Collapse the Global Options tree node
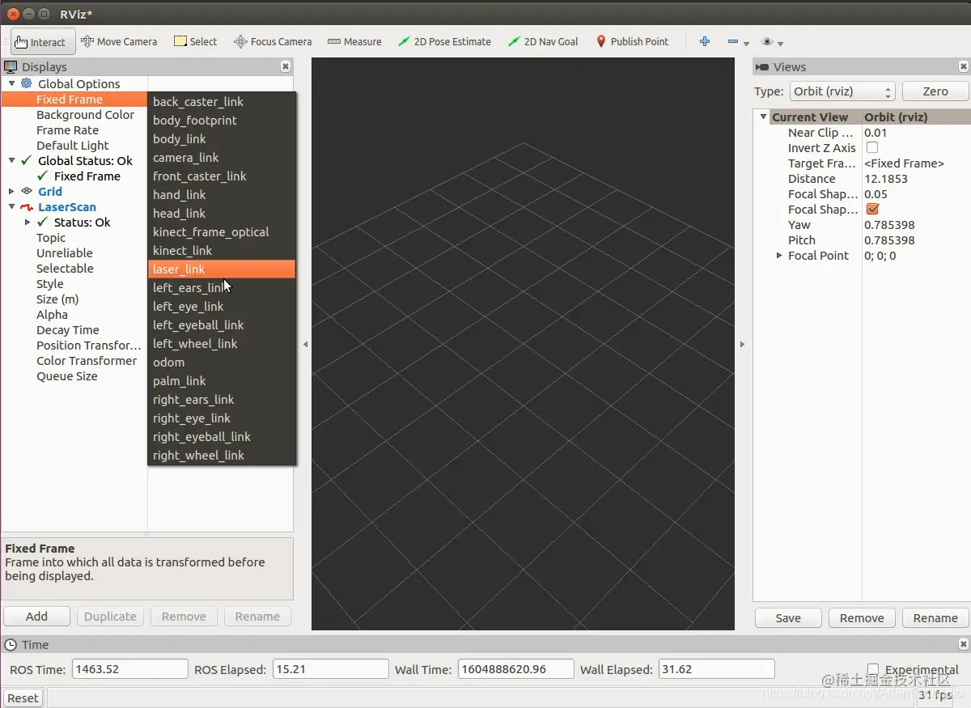971x708 pixels. coord(11,83)
